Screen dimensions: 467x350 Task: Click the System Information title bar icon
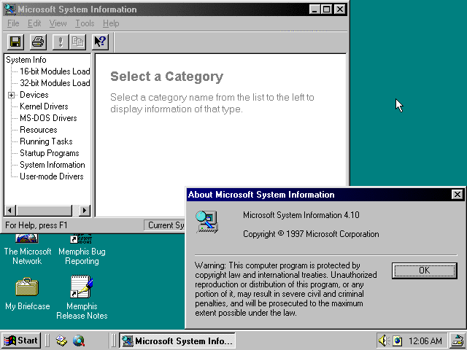pos(10,9)
